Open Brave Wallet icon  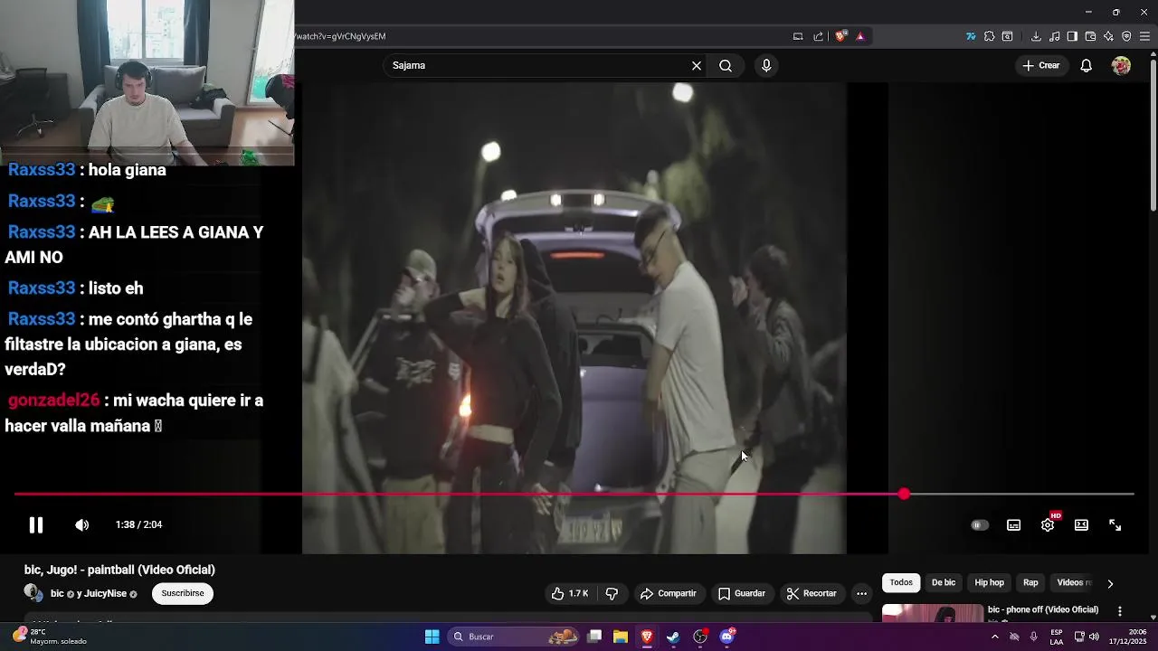click(x=1090, y=37)
